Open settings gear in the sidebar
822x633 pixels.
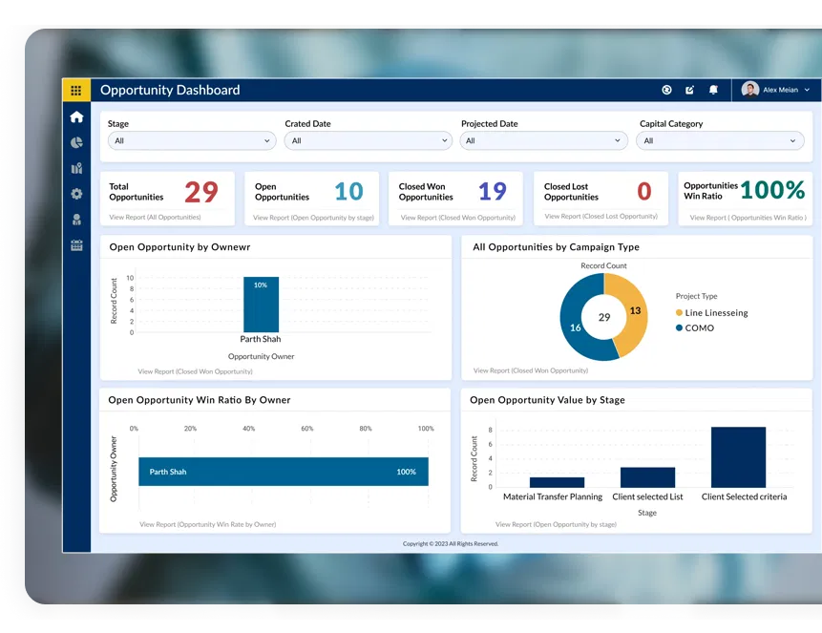pos(76,194)
